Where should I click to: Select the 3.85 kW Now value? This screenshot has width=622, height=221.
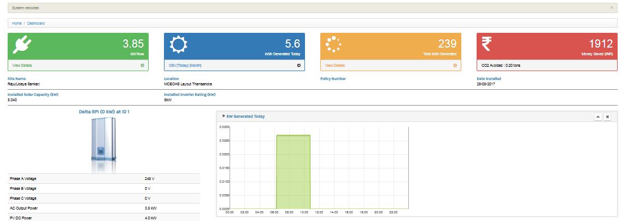click(x=133, y=44)
